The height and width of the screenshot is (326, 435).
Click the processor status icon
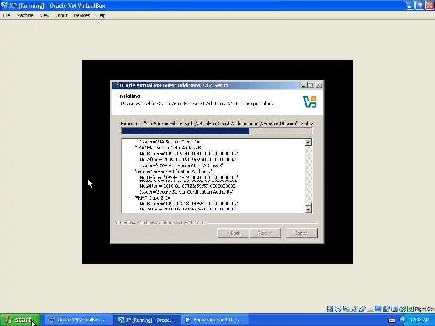point(394,309)
